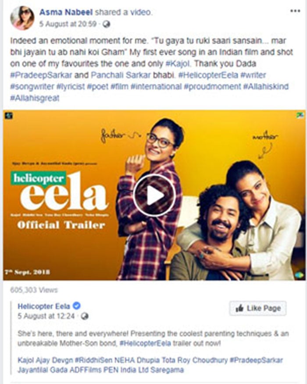Screen dimensions: 307x384
Task: Play the Helicopter Eela trailer video
Action: [x=154, y=196]
